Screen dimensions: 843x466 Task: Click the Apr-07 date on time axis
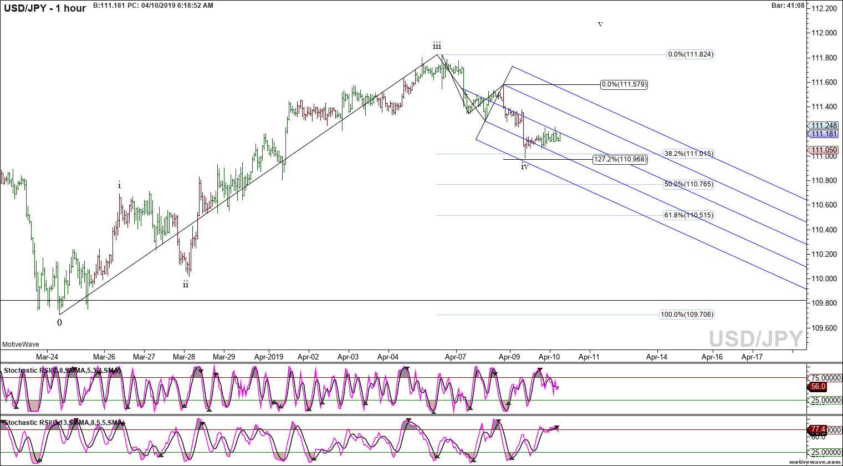pyautogui.click(x=456, y=357)
